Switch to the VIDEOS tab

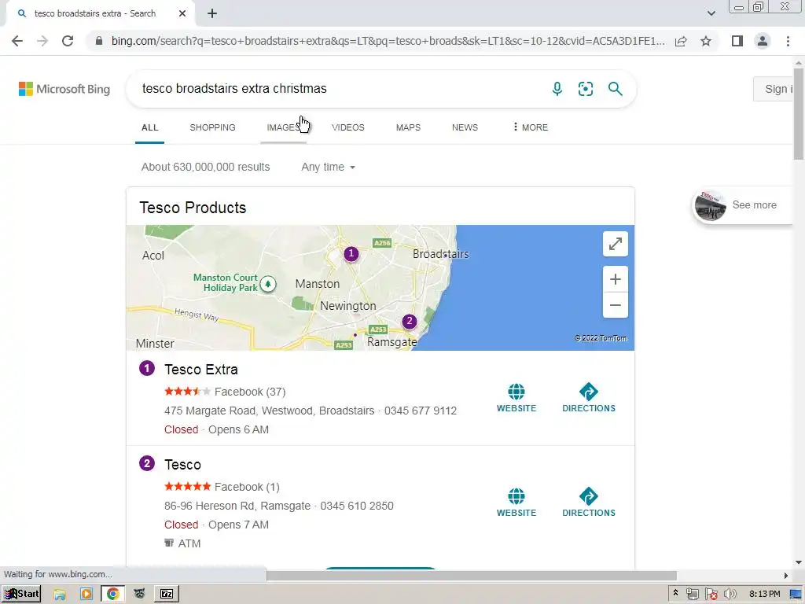348,127
